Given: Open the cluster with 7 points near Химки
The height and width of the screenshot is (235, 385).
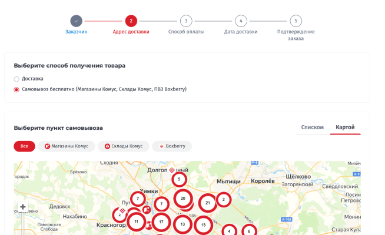Looking at the screenshot, I should [138, 199].
